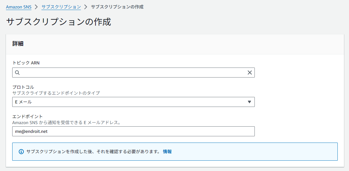The height and width of the screenshot is (171, 349).
Task: Open the サブスクリプション breadcrumb link
Action: 61,7
